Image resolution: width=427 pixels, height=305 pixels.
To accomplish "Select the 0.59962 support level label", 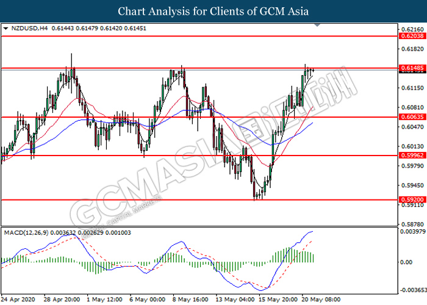I will 412,155.
